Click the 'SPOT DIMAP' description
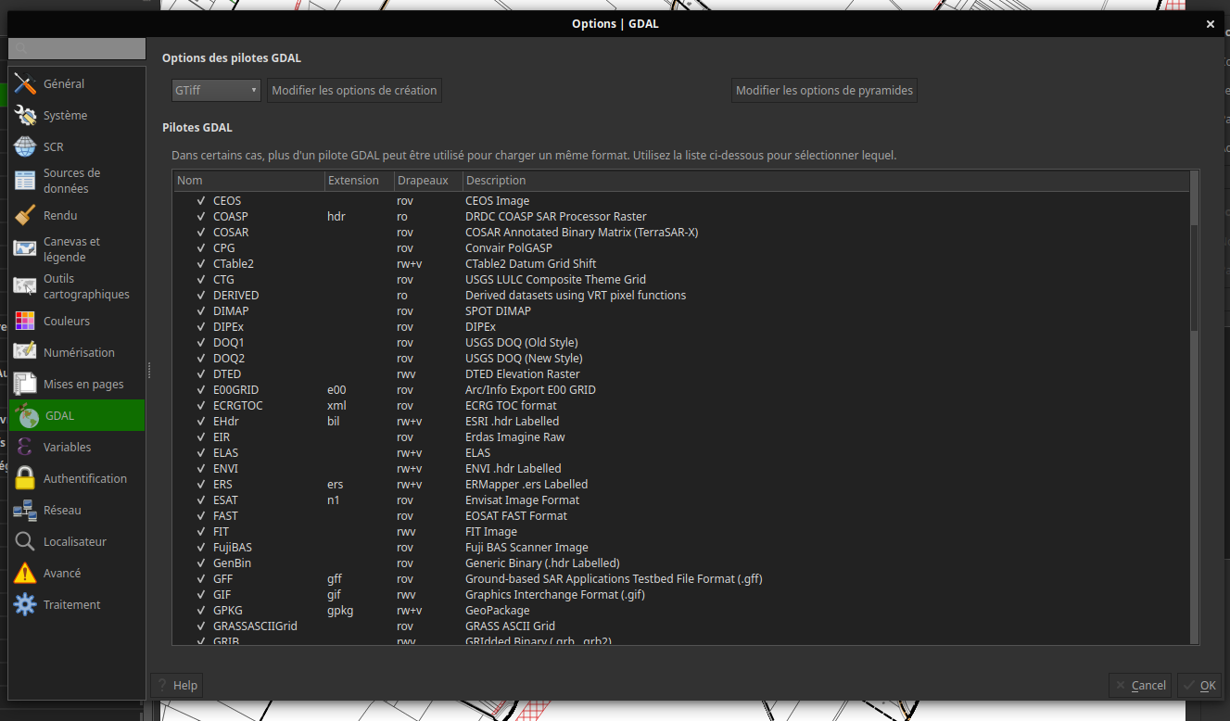This screenshot has width=1230, height=721. (498, 310)
